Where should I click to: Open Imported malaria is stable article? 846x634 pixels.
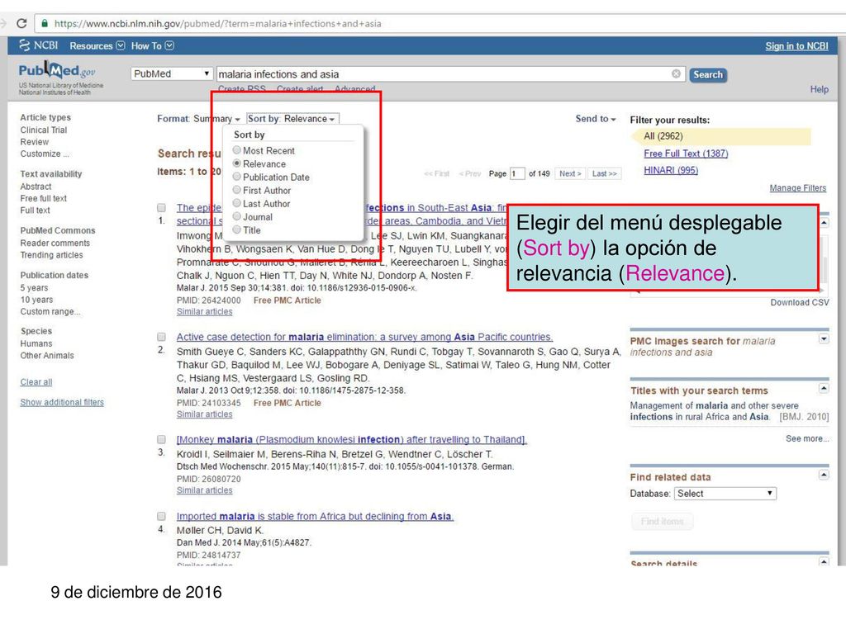pos(315,516)
